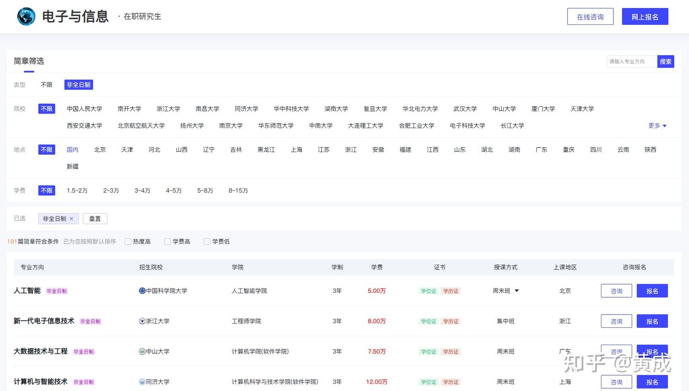Click the 中国科学院大学 school emblem icon

pyautogui.click(x=142, y=291)
